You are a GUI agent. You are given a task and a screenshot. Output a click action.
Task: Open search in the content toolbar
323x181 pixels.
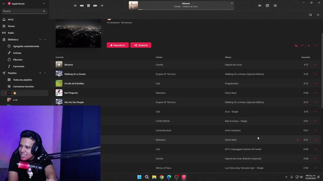point(311,15)
